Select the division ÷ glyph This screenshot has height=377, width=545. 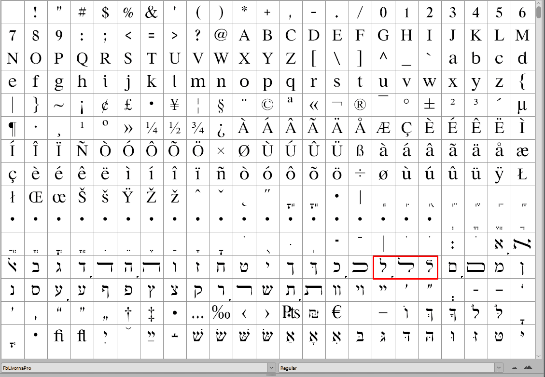point(360,174)
